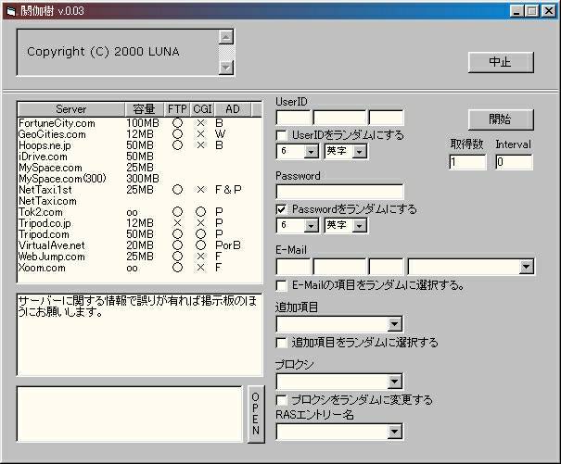Select WebJump.com in server list
561x464 pixels.
(x=139, y=257)
